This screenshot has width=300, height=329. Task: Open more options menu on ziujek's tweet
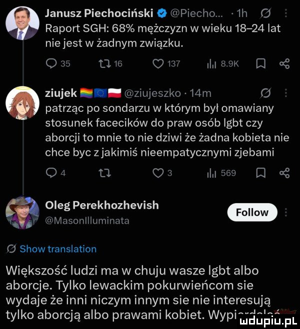pyautogui.click(x=285, y=93)
